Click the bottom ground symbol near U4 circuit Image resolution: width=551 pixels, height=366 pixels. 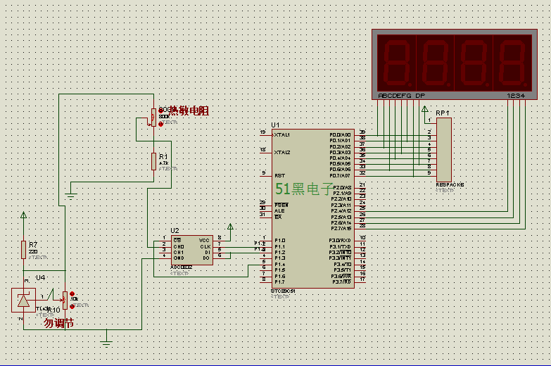106,343
